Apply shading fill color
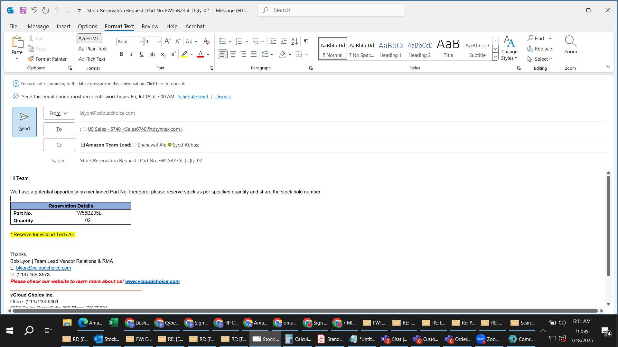The image size is (618, 347). click(283, 54)
